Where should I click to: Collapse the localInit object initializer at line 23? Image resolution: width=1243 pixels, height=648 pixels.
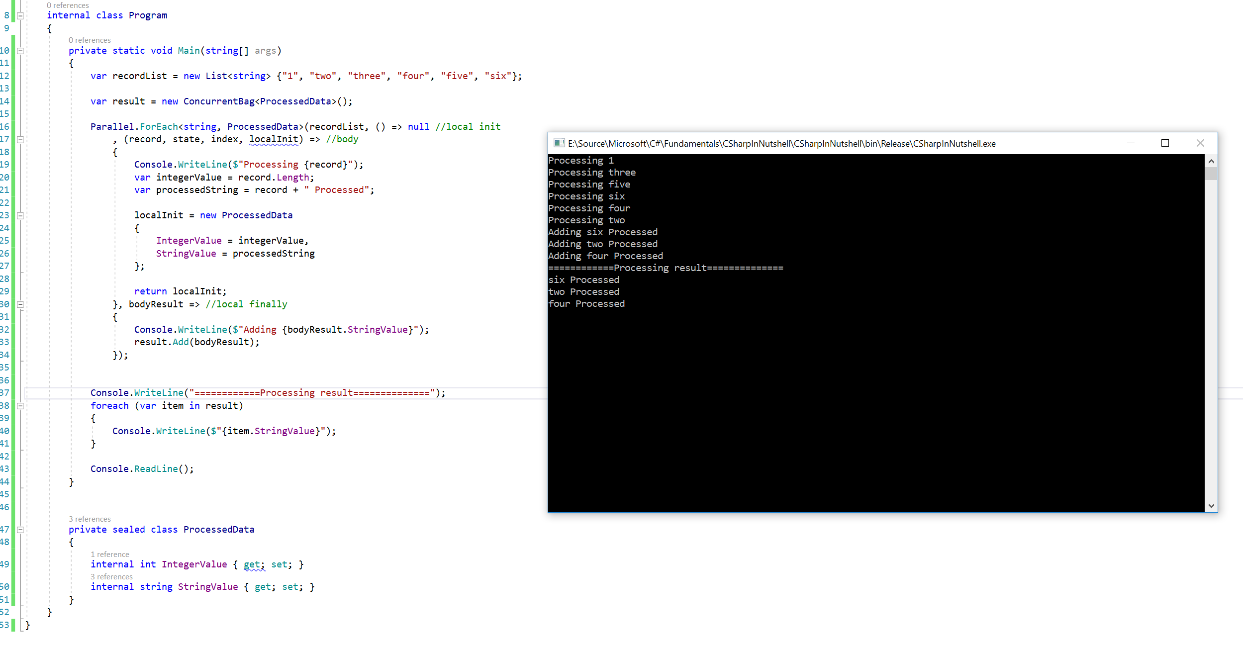coord(20,216)
